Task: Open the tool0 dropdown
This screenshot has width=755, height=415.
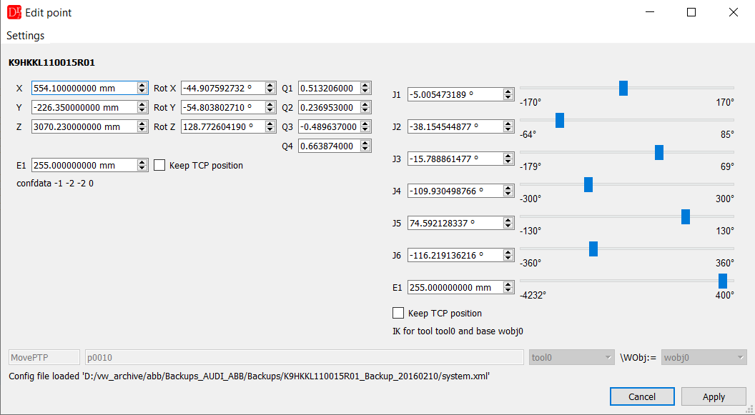Action: 572,358
